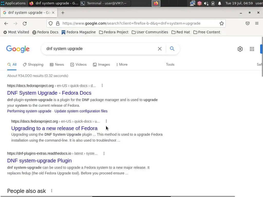The image size is (263, 197).
Task: Go back to the previous page
Action: (x=6, y=23)
